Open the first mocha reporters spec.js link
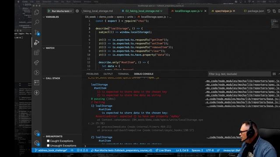 coord(242,81)
